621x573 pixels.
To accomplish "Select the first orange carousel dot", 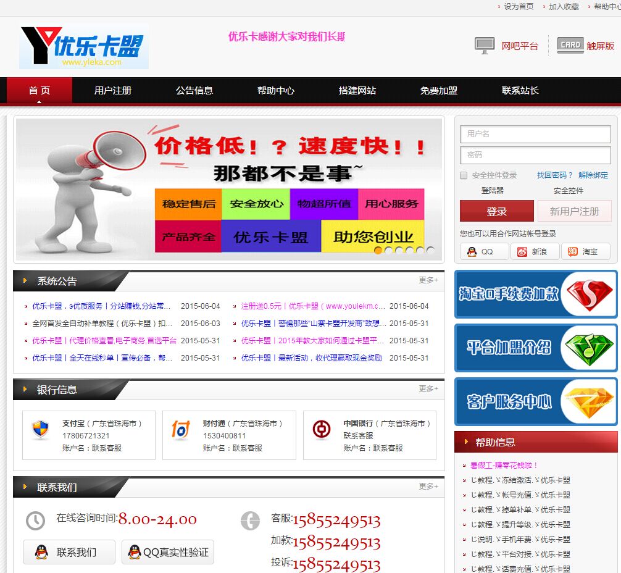I will [x=378, y=251].
